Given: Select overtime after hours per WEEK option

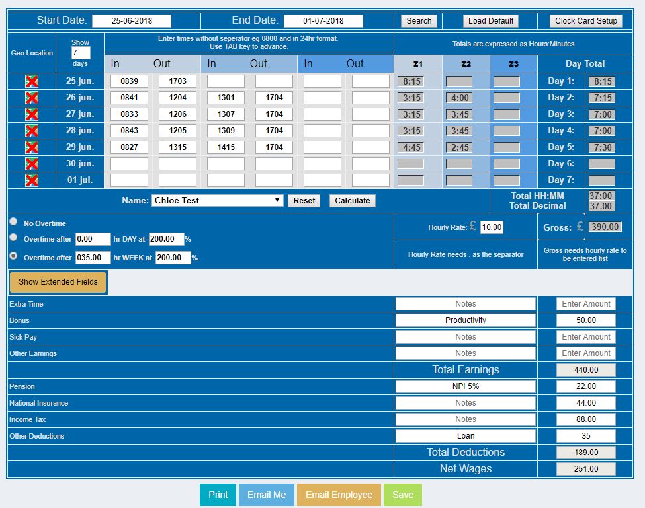Looking at the screenshot, I should pyautogui.click(x=13, y=256).
